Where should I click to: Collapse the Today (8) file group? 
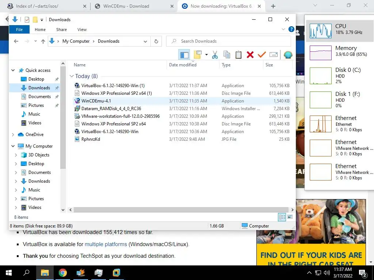[72, 76]
